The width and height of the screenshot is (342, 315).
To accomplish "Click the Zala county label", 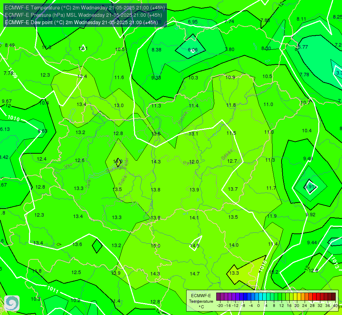I will tap(88, 184).
